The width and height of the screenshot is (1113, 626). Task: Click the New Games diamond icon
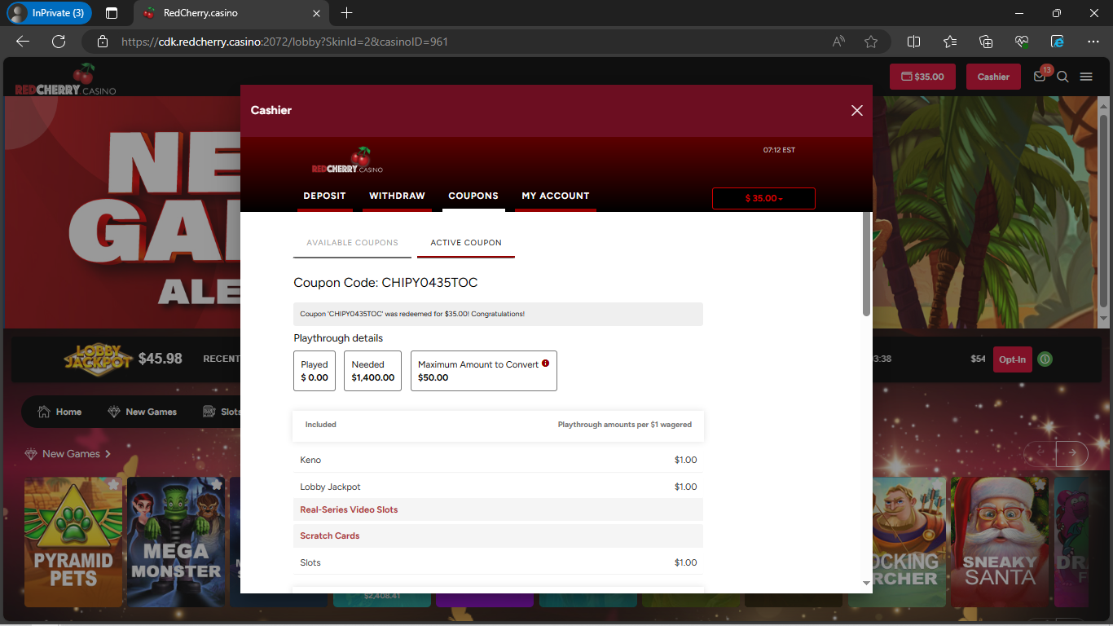pos(113,412)
